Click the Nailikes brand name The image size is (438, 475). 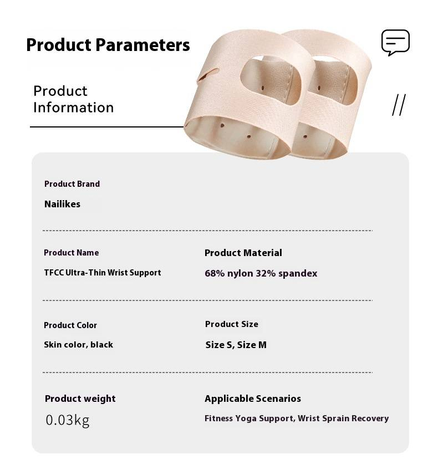pyautogui.click(x=62, y=204)
